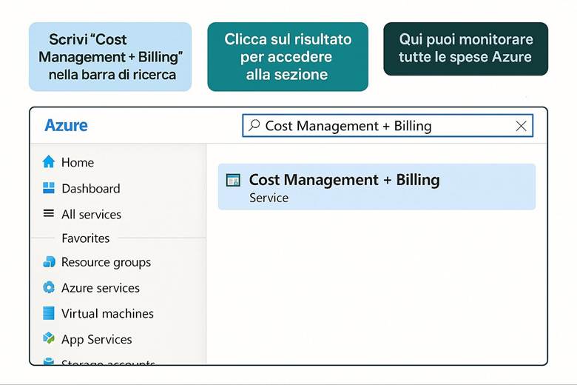Click the Favorites section label
577x385 pixels.
[86, 238]
